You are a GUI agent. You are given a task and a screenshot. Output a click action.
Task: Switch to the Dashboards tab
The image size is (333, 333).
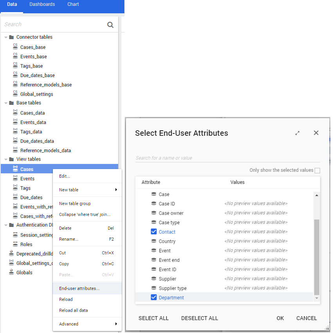coord(42,4)
